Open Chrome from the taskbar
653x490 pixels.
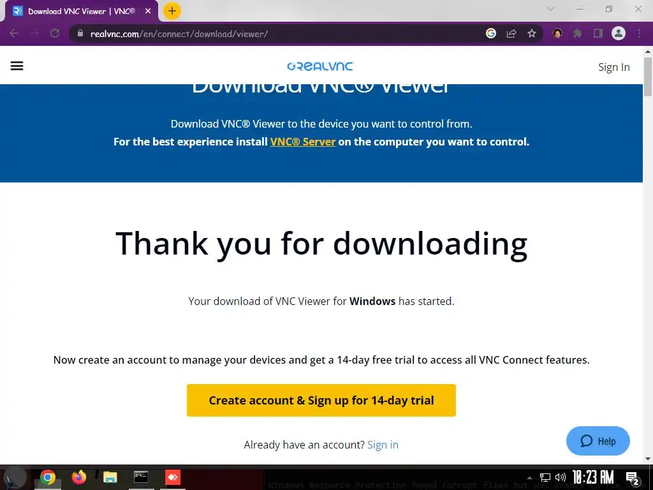pyautogui.click(x=47, y=477)
